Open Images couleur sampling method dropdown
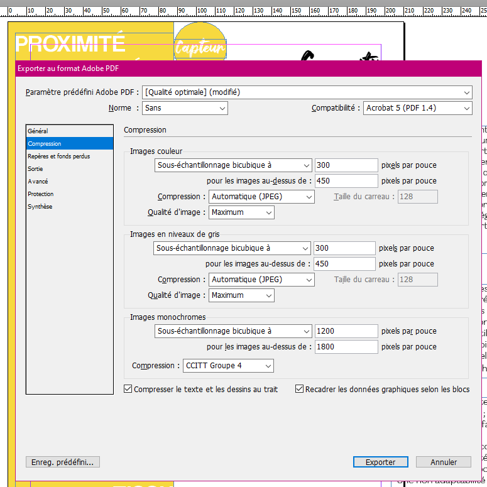The width and height of the screenshot is (487, 487). tap(233, 165)
